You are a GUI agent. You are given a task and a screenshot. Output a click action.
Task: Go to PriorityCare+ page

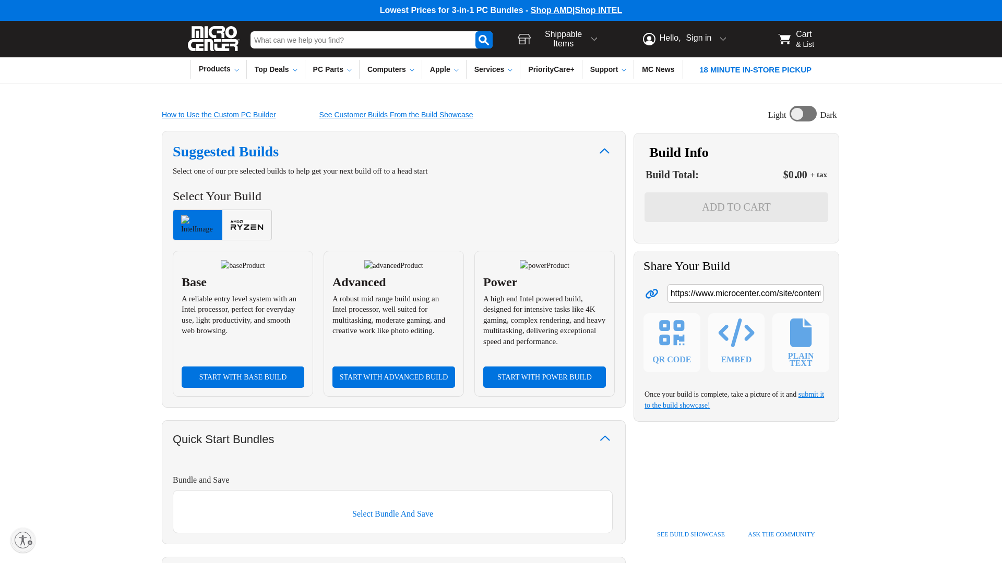[x=551, y=69]
